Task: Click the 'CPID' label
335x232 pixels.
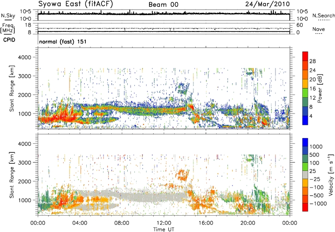Action: click(9, 40)
